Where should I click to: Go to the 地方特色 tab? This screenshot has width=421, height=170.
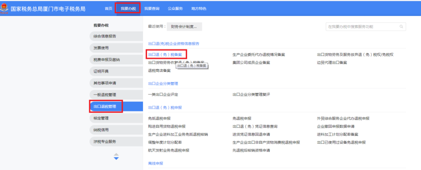point(199,9)
